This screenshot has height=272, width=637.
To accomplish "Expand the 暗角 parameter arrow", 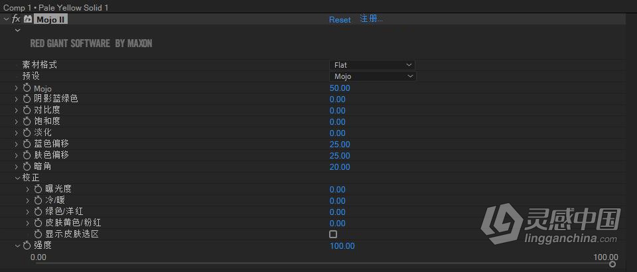I will coord(17,167).
